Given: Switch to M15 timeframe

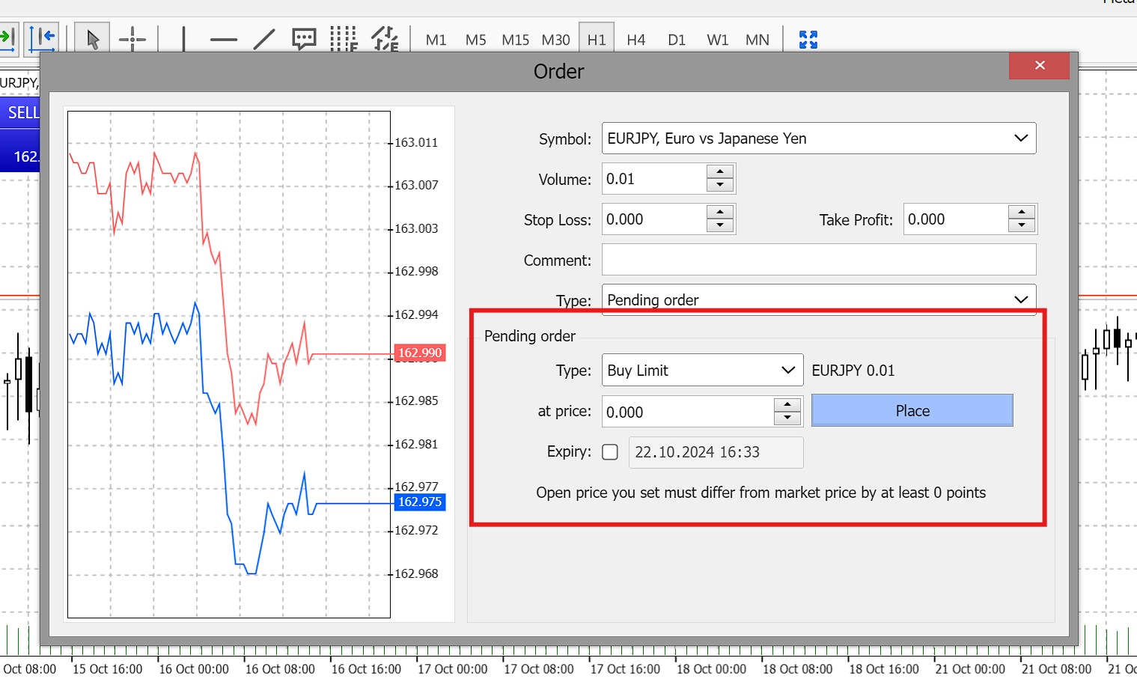Looking at the screenshot, I should [x=515, y=40].
